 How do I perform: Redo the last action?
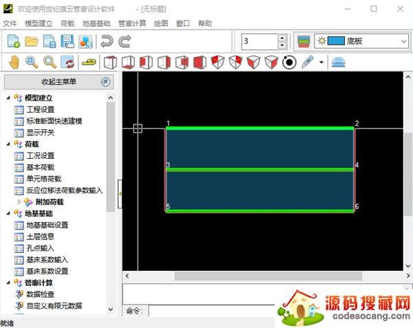click(x=125, y=41)
